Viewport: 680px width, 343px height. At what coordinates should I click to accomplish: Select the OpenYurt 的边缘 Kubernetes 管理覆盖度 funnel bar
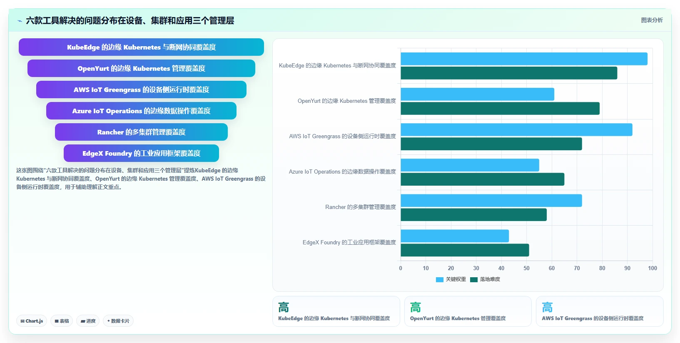click(x=141, y=68)
